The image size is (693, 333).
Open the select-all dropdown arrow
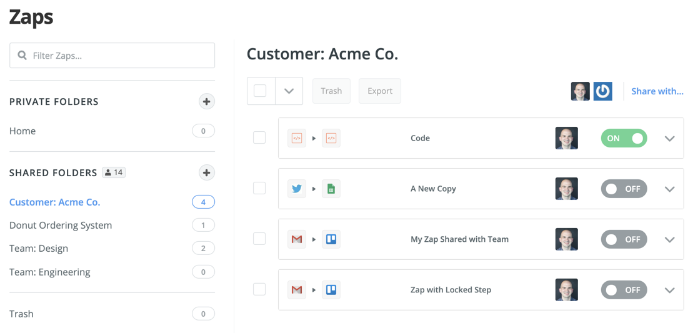tap(289, 91)
